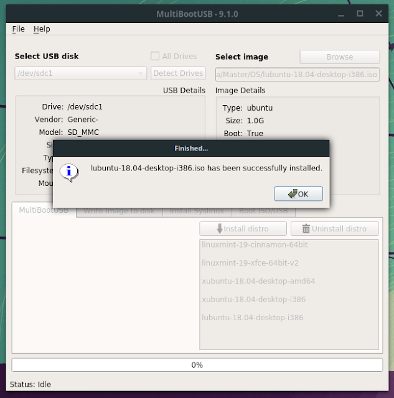Click the Browse image button

(340, 57)
